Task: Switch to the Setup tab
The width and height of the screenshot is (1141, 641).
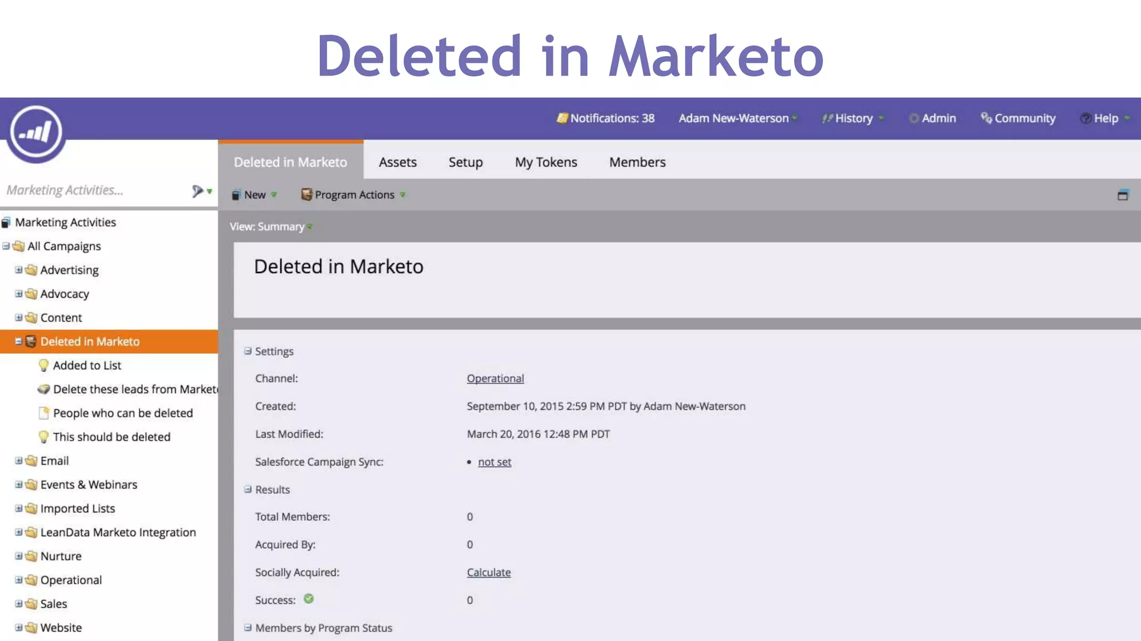Action: coord(466,162)
